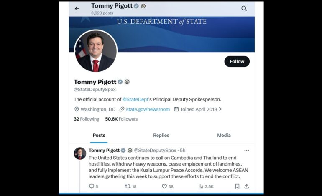Open the search magnifier icon
The height and width of the screenshot is (196, 322).
pyautogui.click(x=244, y=8)
